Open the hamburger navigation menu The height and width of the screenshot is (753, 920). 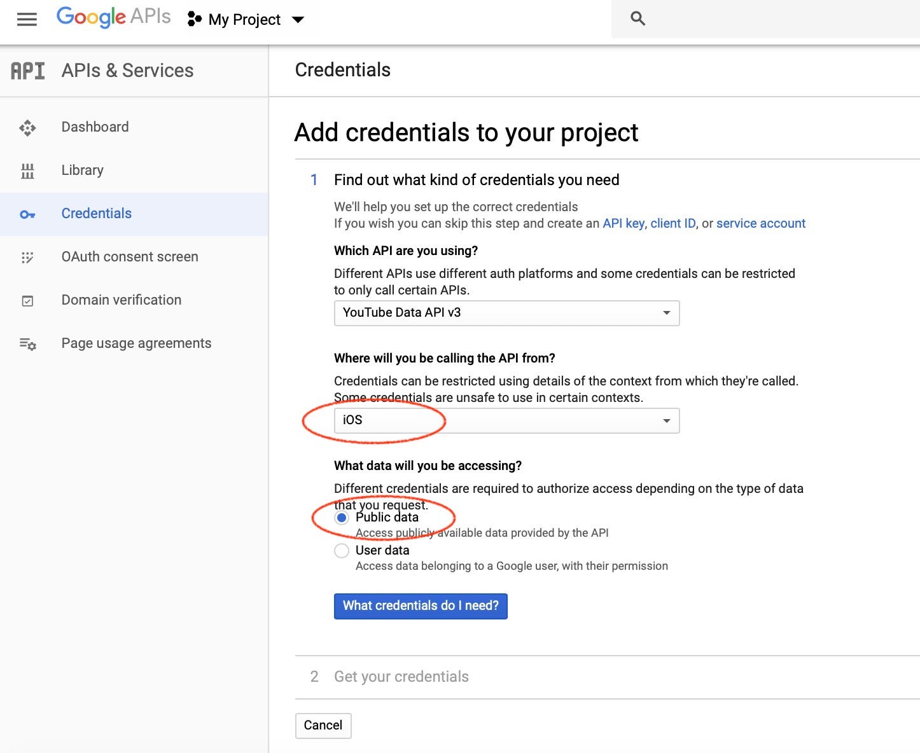click(x=27, y=20)
